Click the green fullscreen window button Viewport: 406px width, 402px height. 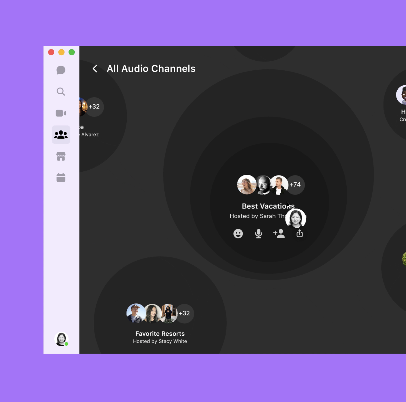(72, 52)
